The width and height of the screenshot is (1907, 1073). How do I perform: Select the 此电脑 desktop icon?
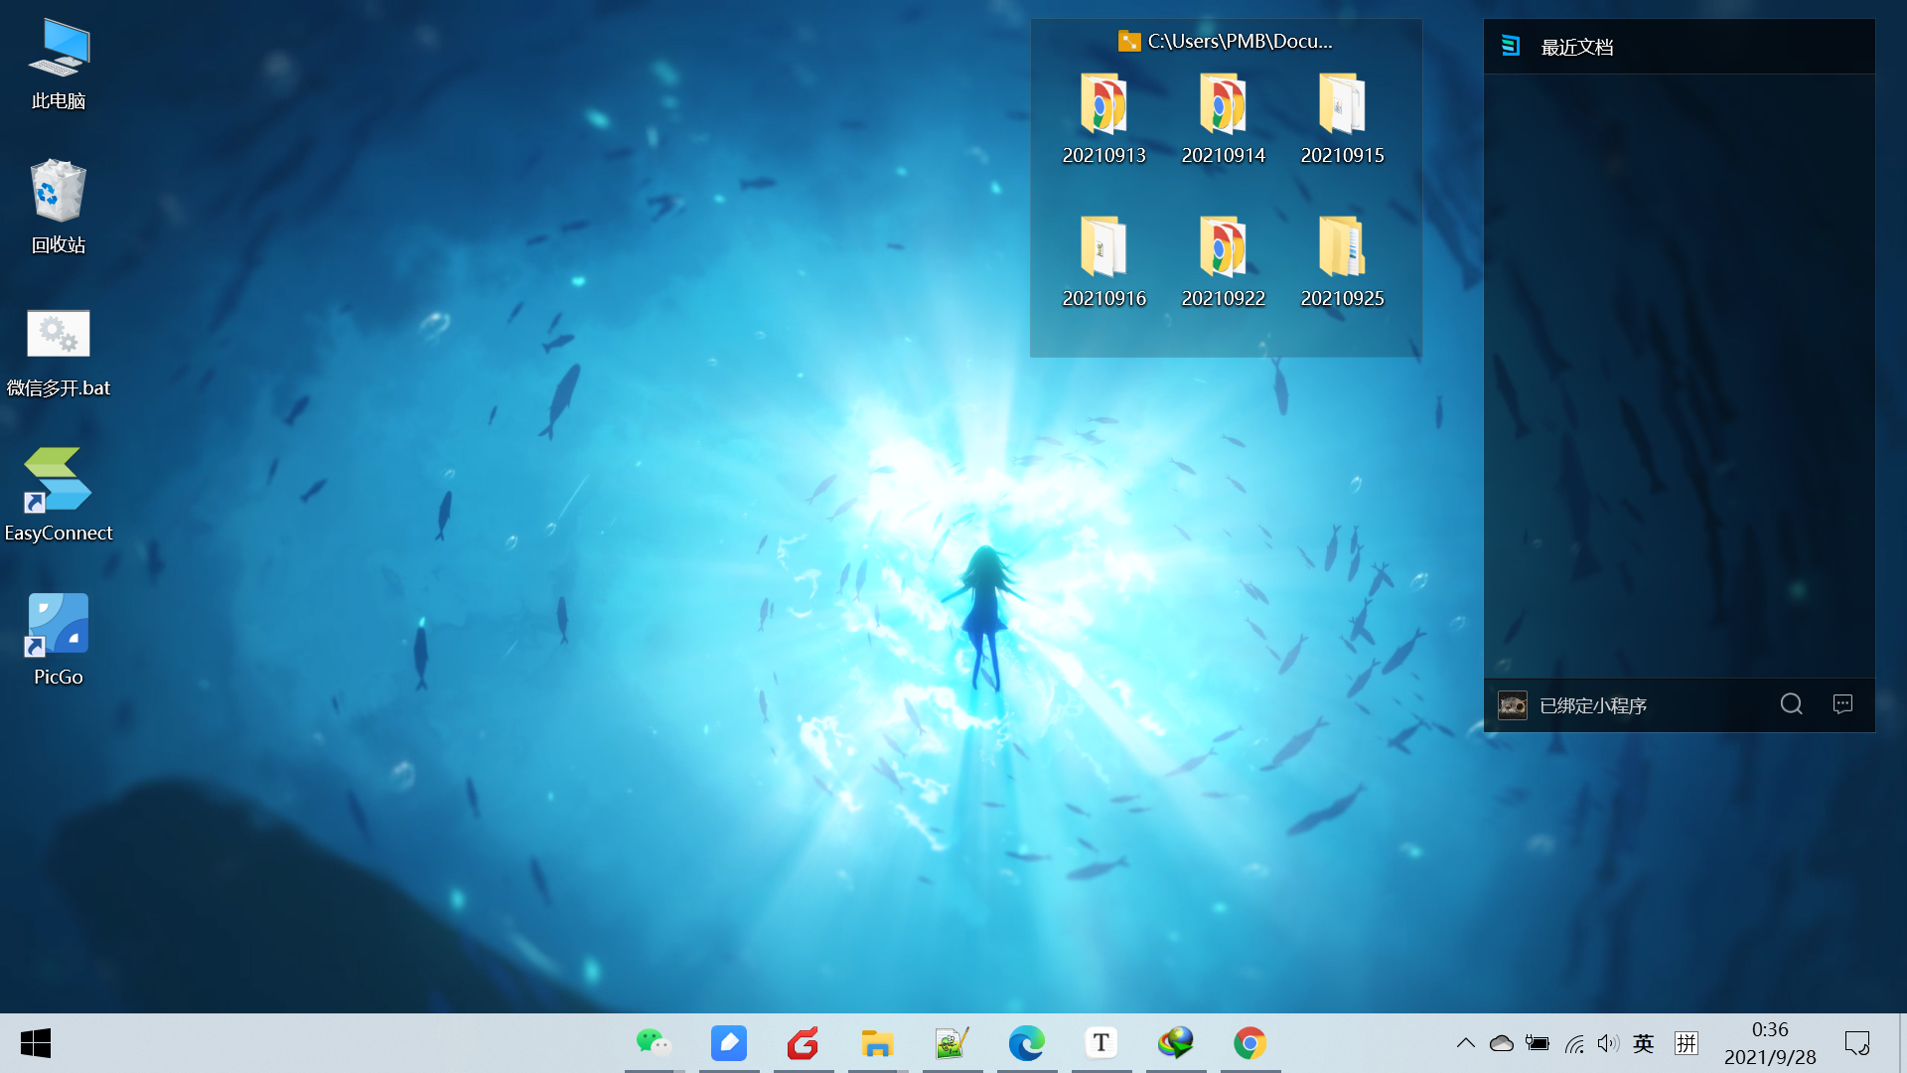point(59,64)
